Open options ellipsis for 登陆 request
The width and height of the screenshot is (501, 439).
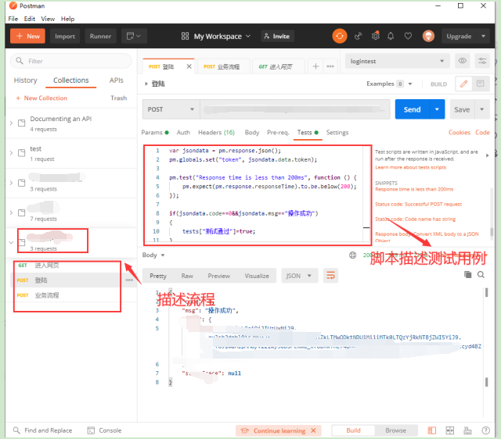pos(129,280)
